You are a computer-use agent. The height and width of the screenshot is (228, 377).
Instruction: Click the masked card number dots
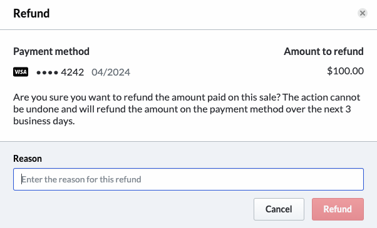pos(47,72)
